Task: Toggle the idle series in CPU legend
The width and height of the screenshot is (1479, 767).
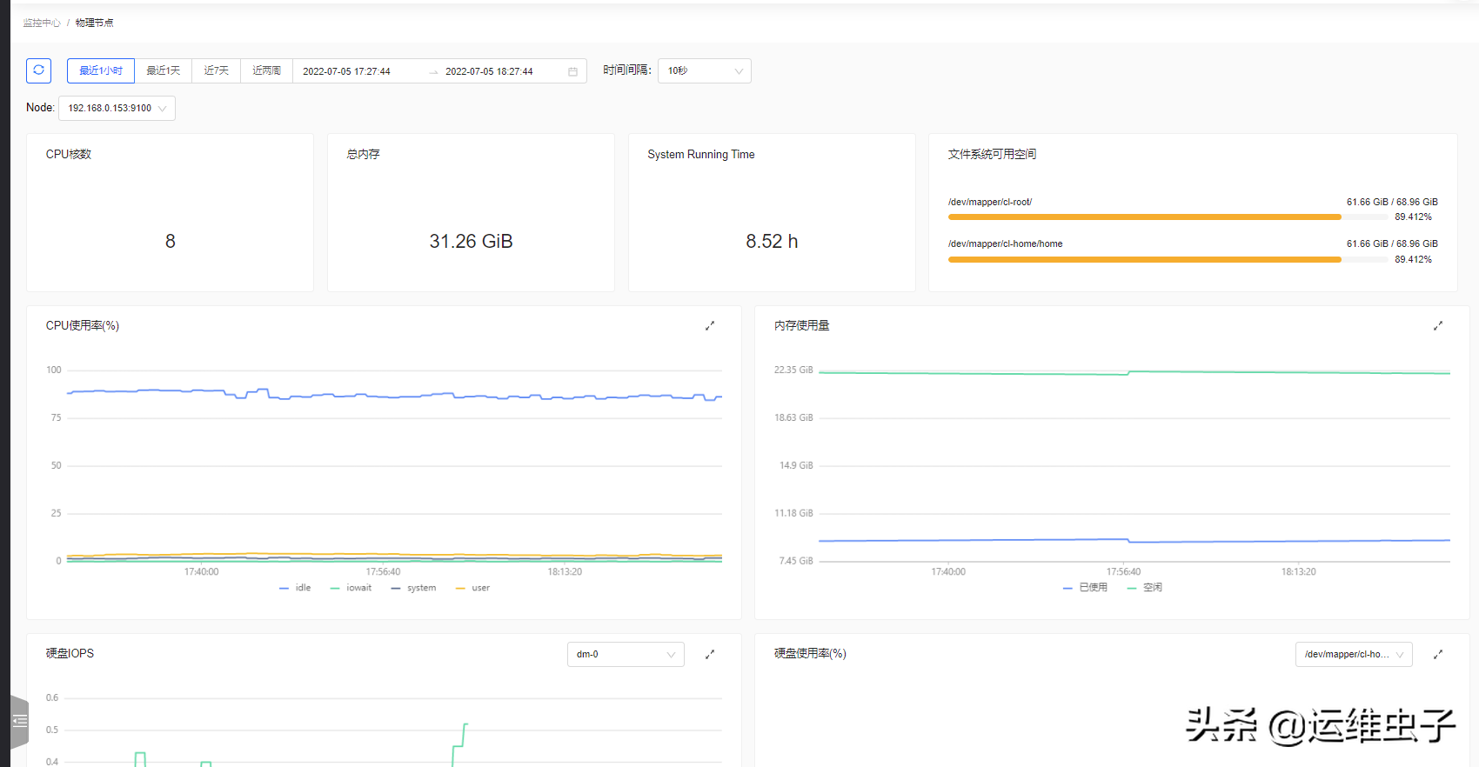Action: coord(295,588)
